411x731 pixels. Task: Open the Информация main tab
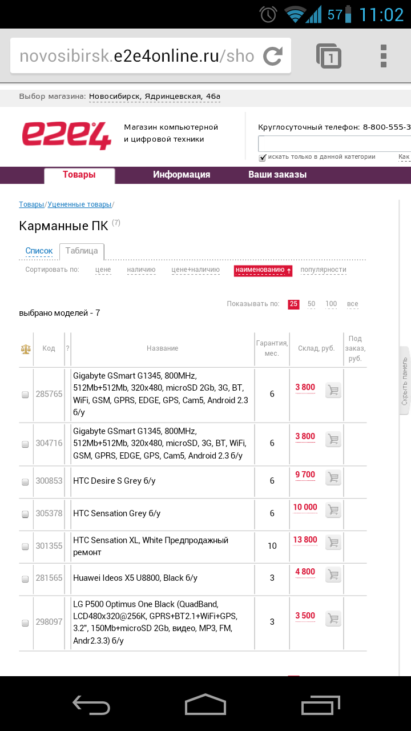(182, 175)
